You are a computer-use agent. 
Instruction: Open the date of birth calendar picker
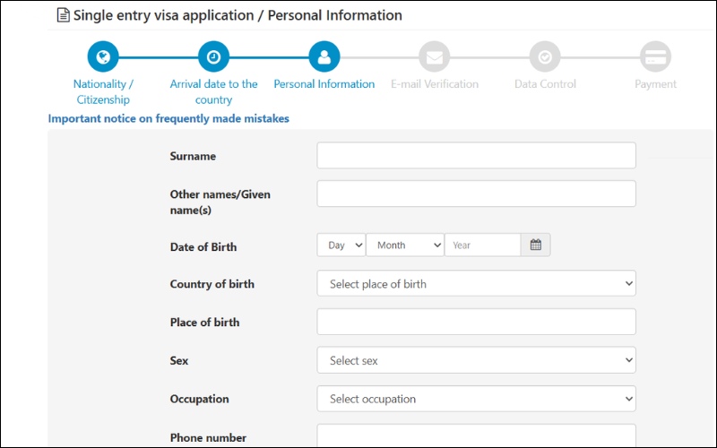(x=536, y=245)
